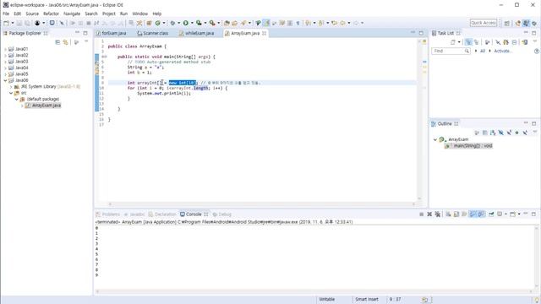Toggle Word Wrap in Console toolbar
The width and height of the screenshot is (541, 304).
click(464, 214)
